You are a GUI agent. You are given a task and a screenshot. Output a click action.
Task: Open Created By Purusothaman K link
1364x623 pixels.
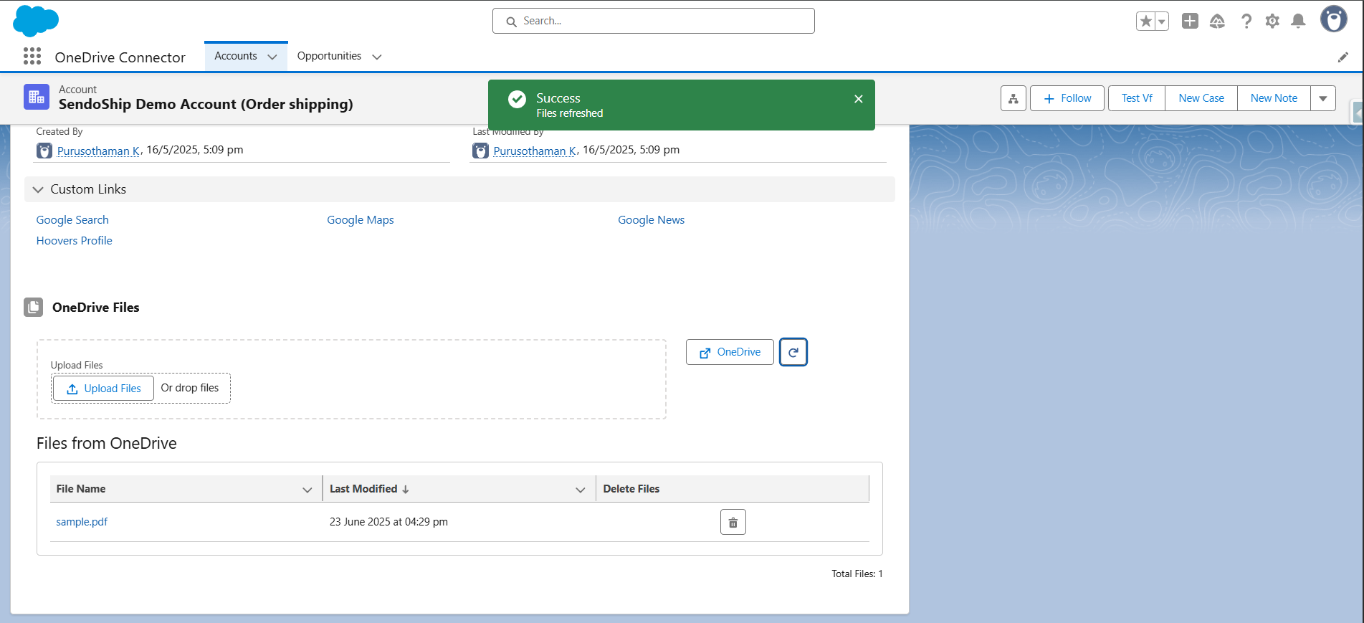99,151
